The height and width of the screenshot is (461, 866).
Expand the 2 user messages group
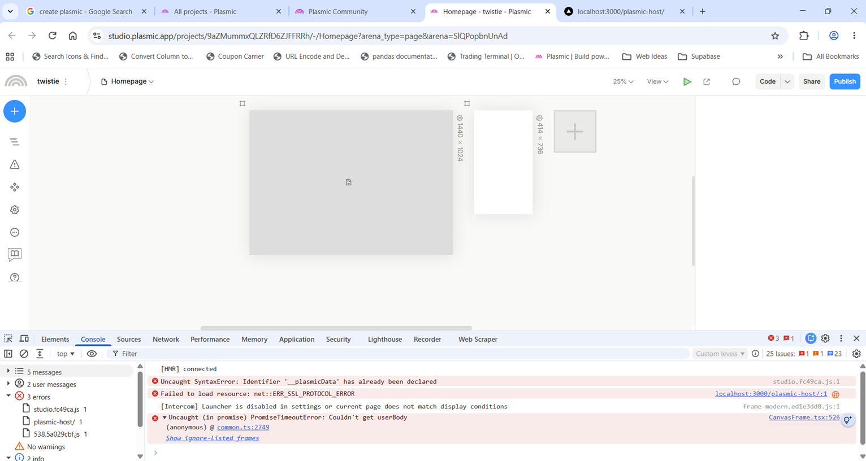(x=8, y=384)
